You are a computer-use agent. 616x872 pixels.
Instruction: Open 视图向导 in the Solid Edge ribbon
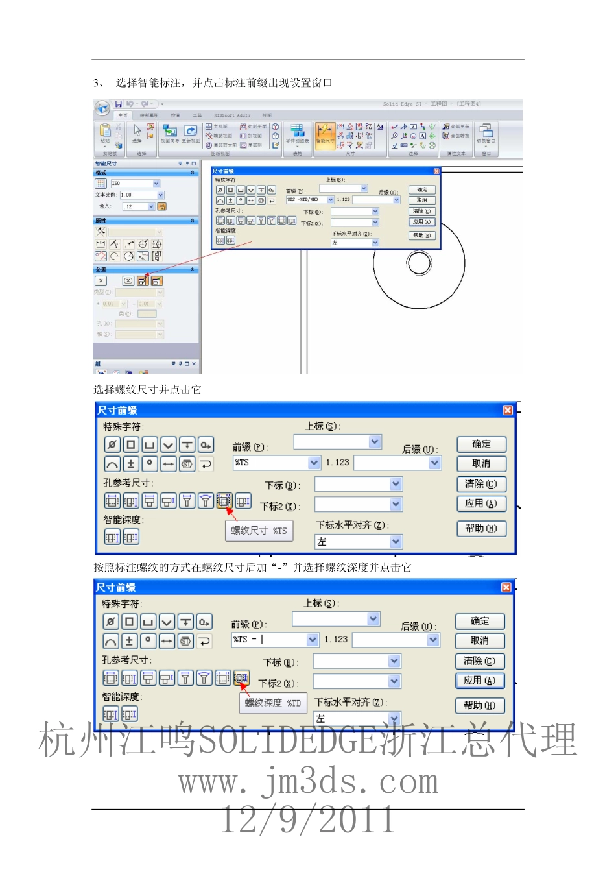[170, 133]
